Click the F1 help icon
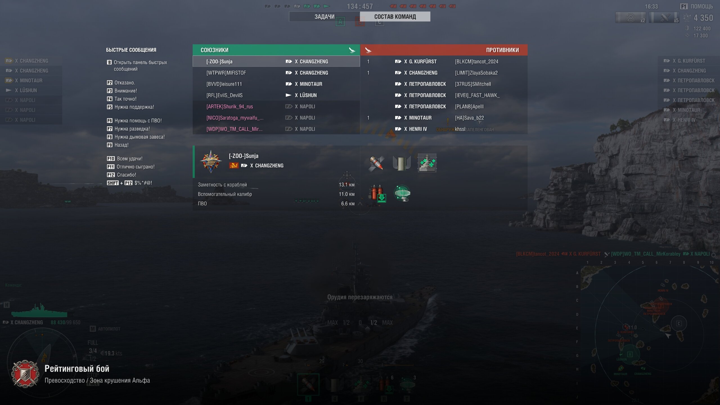Screen dimensions: 720x405 (x=684, y=6)
